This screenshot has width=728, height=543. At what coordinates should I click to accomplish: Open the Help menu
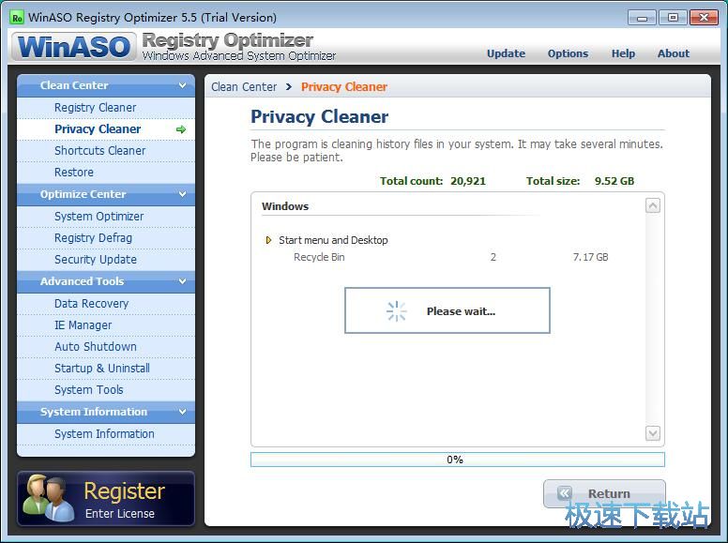coord(623,53)
